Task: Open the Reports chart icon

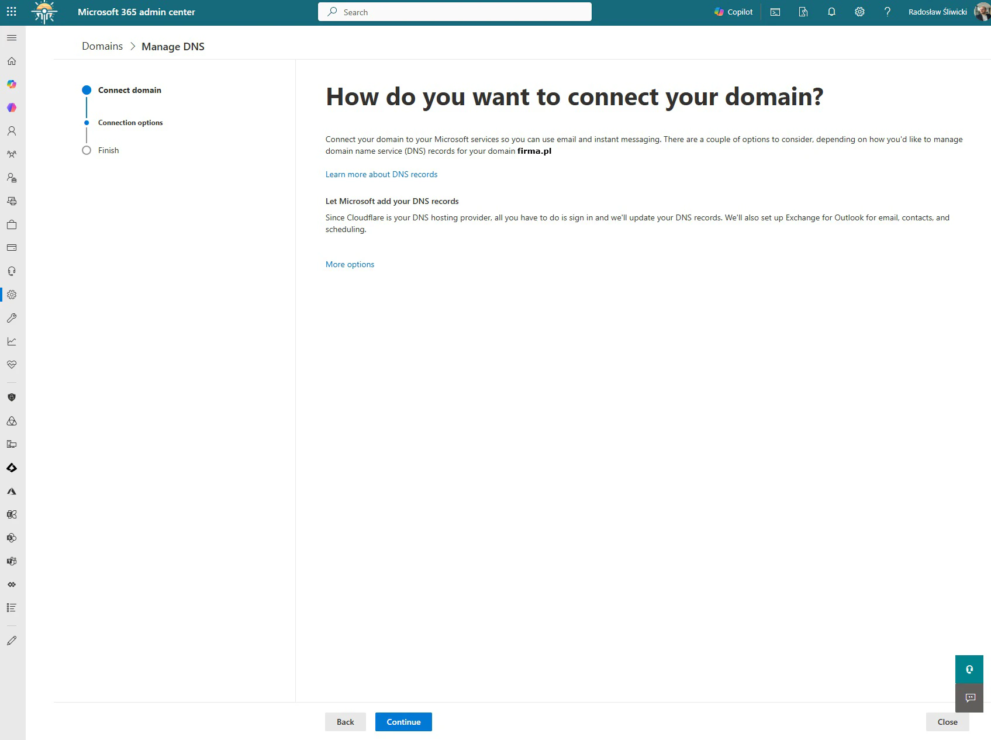Action: [x=12, y=341]
